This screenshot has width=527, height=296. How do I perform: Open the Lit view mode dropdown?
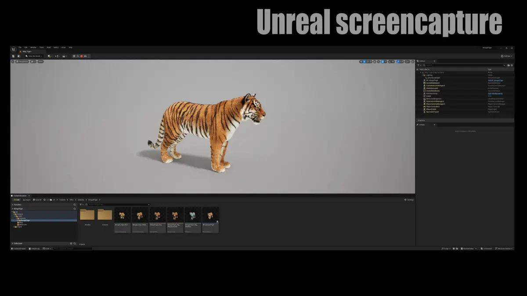(33, 62)
